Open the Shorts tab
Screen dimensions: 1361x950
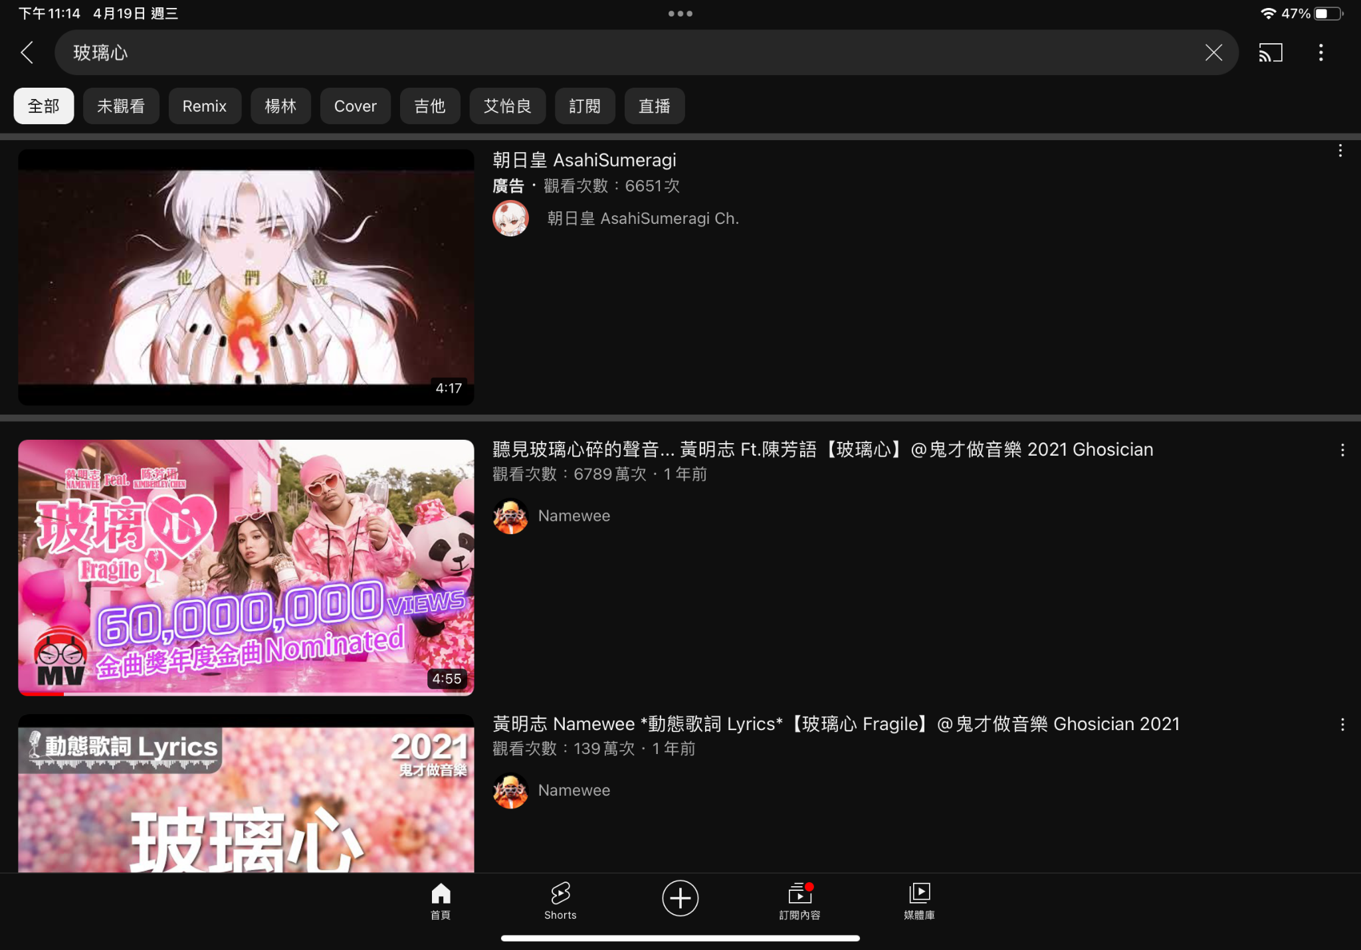pyautogui.click(x=560, y=902)
